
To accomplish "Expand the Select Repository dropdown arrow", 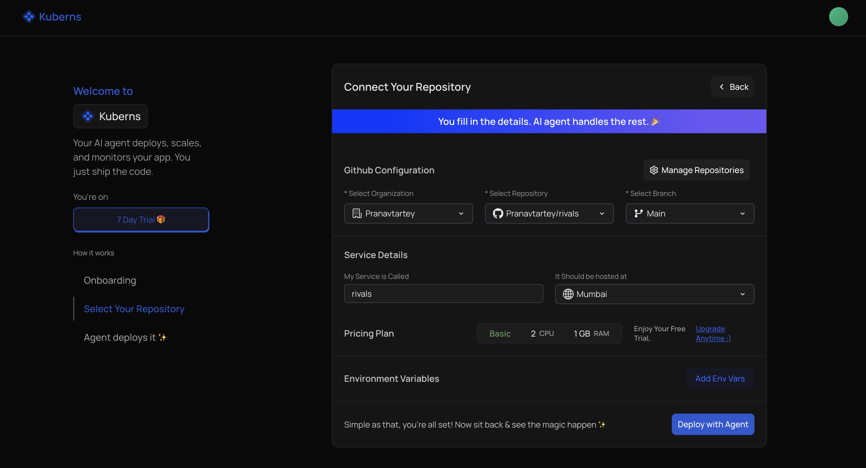I will (602, 213).
